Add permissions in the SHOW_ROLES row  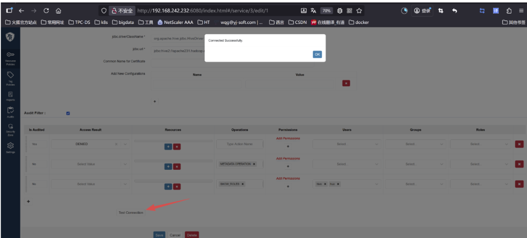pyautogui.click(x=288, y=186)
